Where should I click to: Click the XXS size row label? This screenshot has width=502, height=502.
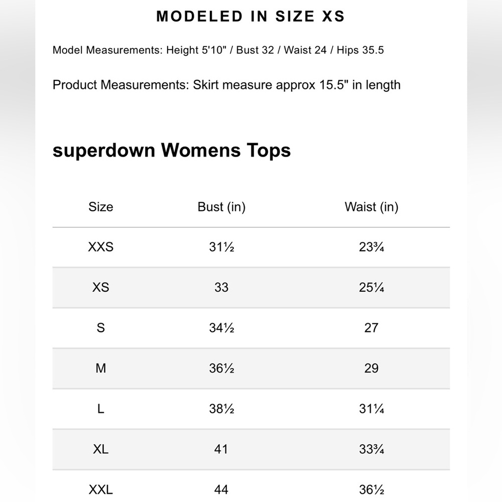click(101, 247)
